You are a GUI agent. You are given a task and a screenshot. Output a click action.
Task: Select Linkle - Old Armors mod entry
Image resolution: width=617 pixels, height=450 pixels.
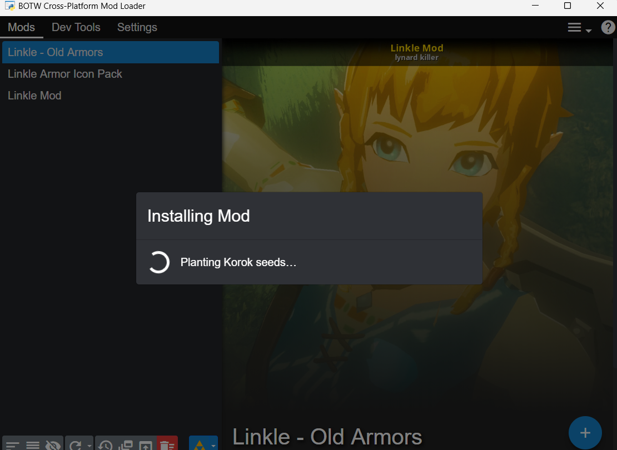point(111,52)
